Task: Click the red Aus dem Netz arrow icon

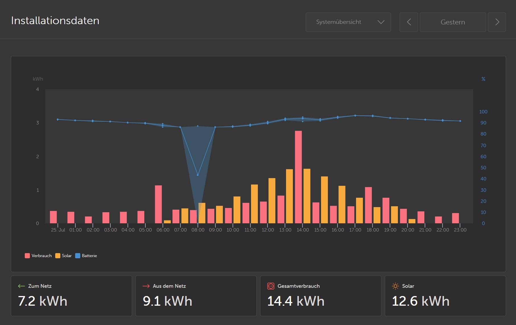Action: pos(146,286)
